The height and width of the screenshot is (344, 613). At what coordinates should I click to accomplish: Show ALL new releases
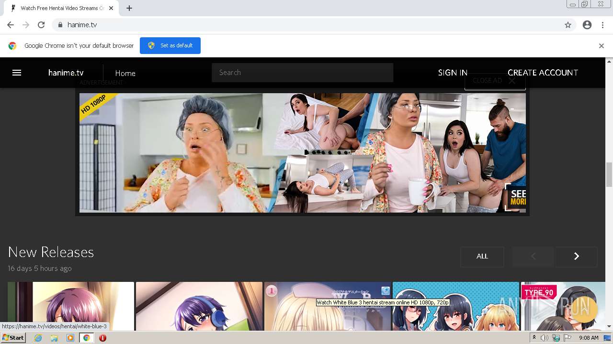[x=482, y=256]
